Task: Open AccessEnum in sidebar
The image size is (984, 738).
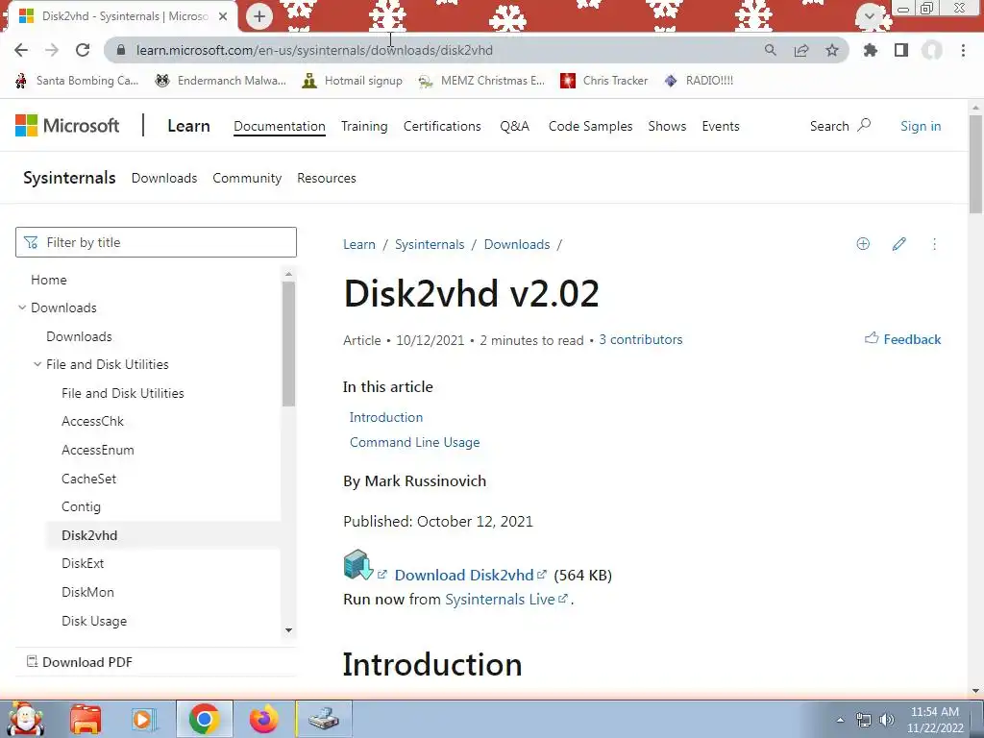Action: coord(97,450)
